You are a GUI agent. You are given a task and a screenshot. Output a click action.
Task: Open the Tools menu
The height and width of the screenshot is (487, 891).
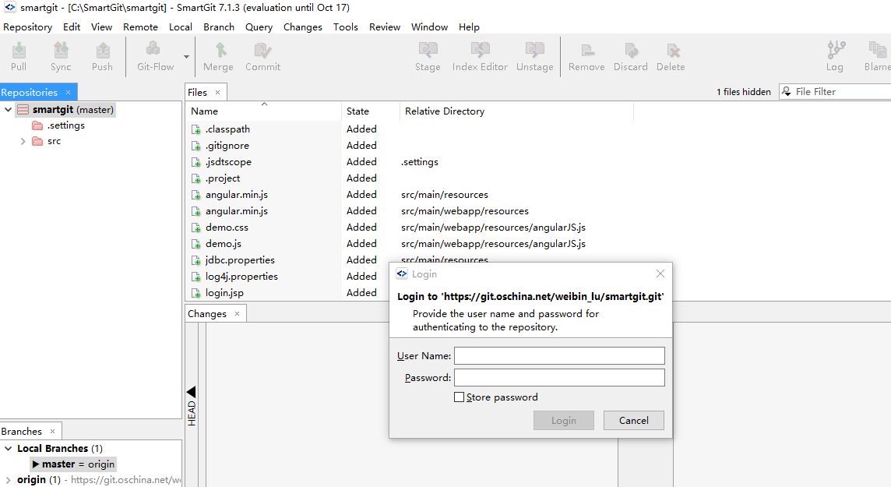coord(346,26)
